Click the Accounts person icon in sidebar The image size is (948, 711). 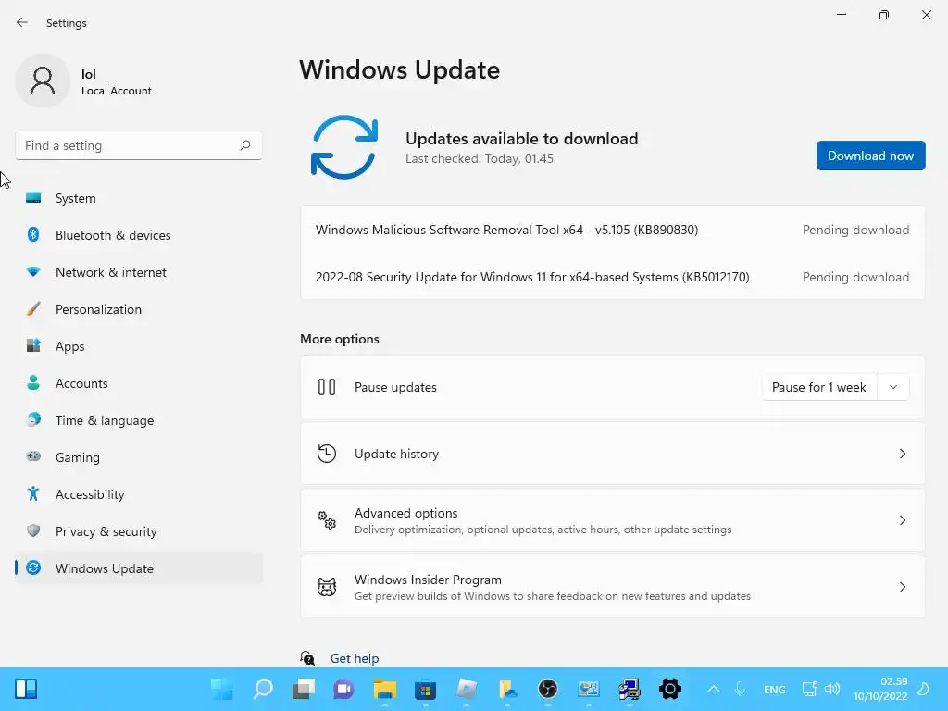[x=33, y=382]
